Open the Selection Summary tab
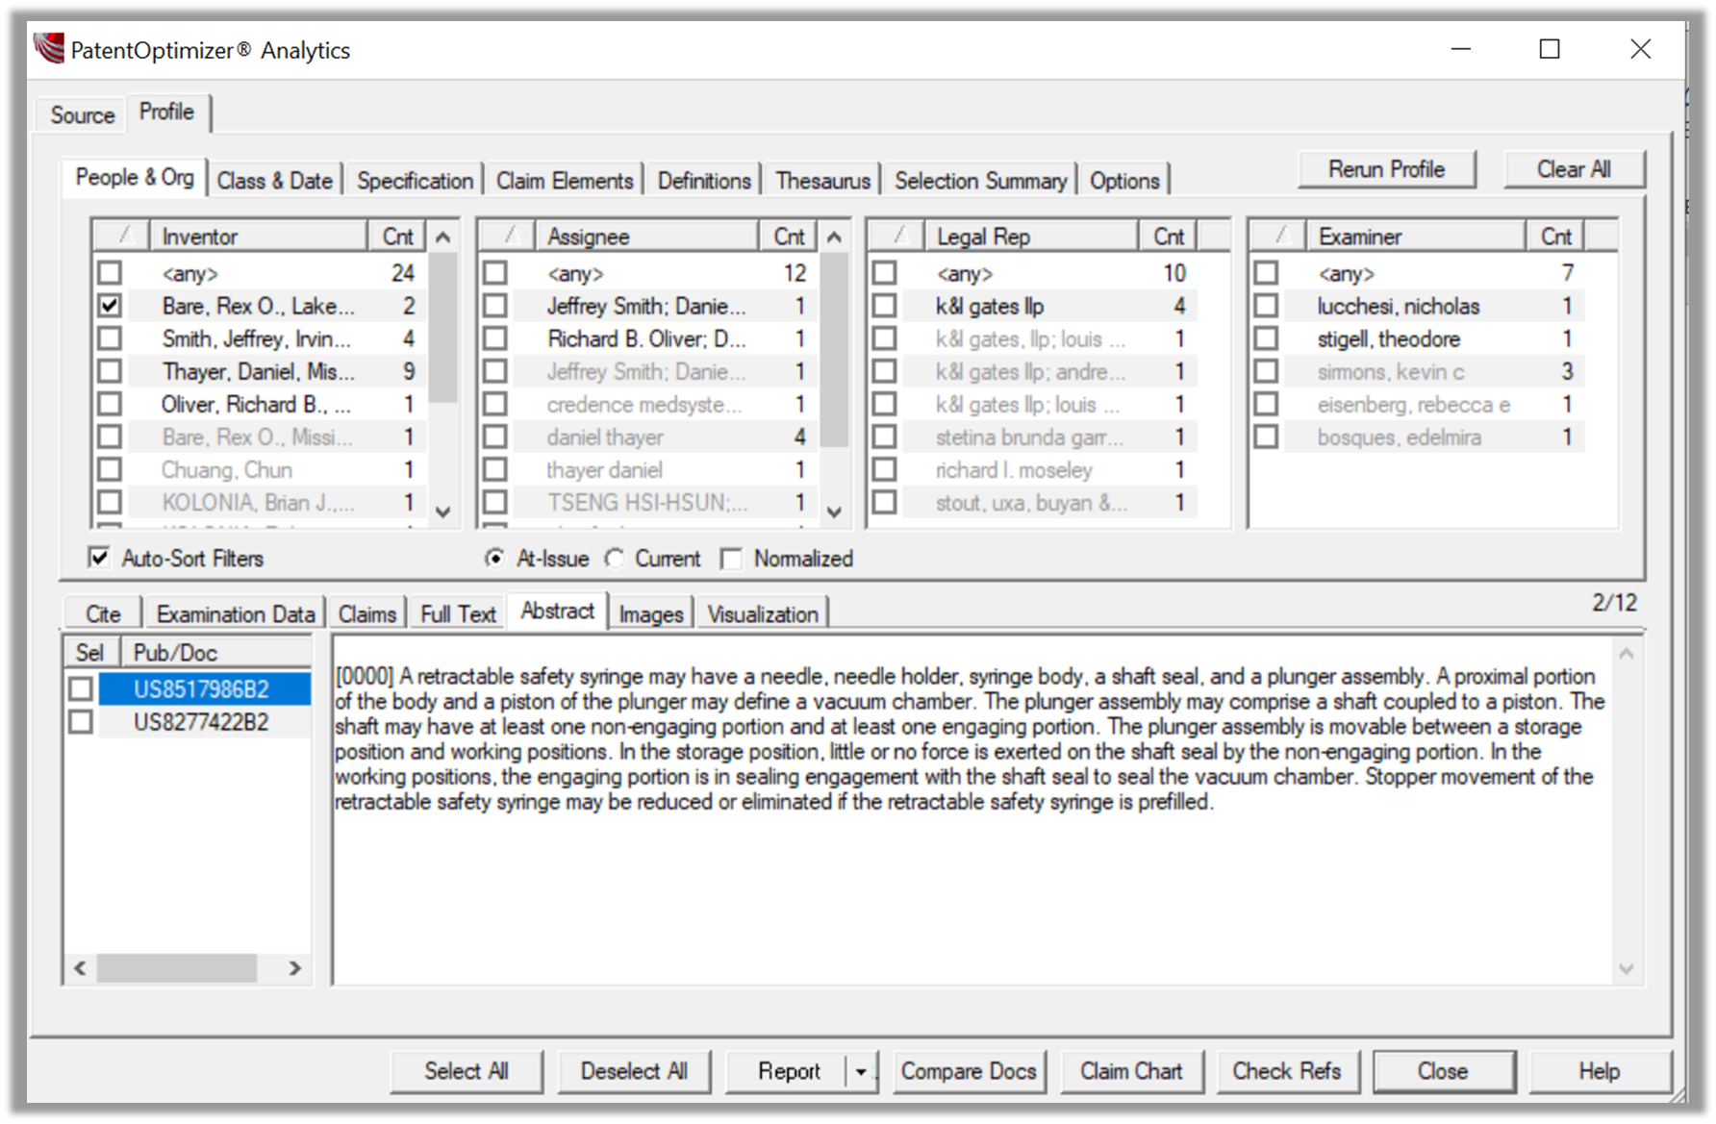1716x1124 pixels. (x=980, y=181)
